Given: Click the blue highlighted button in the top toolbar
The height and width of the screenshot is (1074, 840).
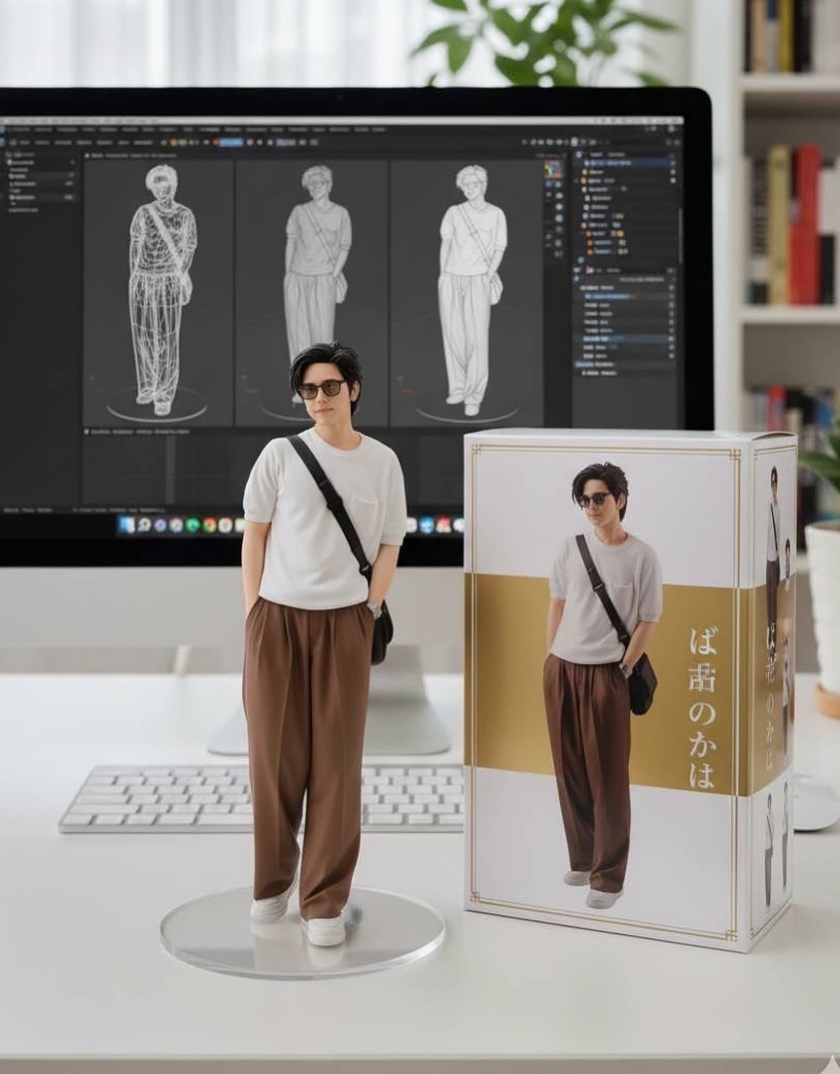Looking at the screenshot, I should pos(230,143).
